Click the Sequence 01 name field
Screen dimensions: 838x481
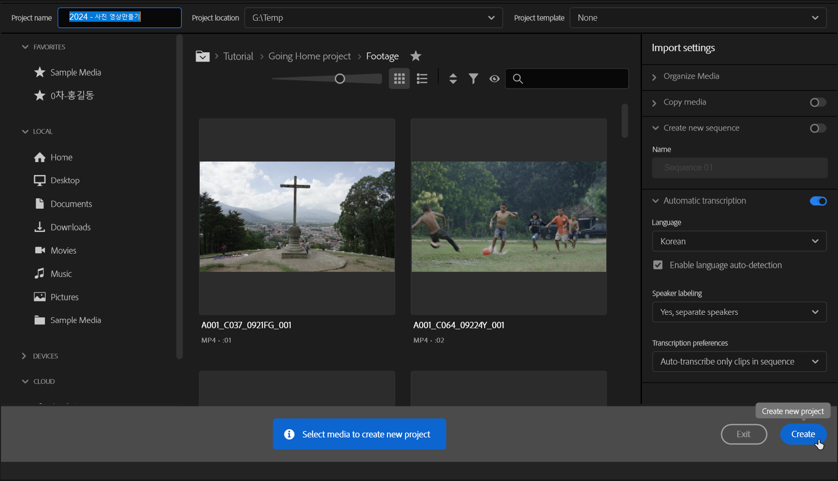click(740, 168)
